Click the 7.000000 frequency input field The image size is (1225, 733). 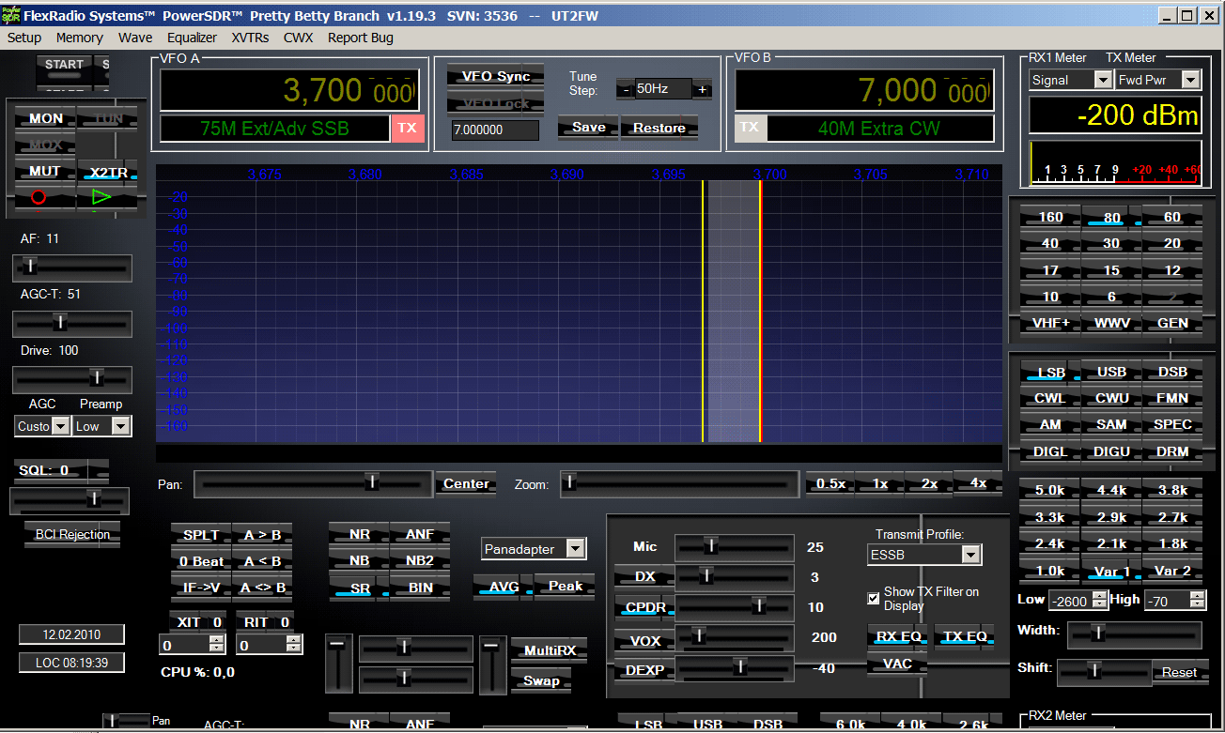(495, 130)
